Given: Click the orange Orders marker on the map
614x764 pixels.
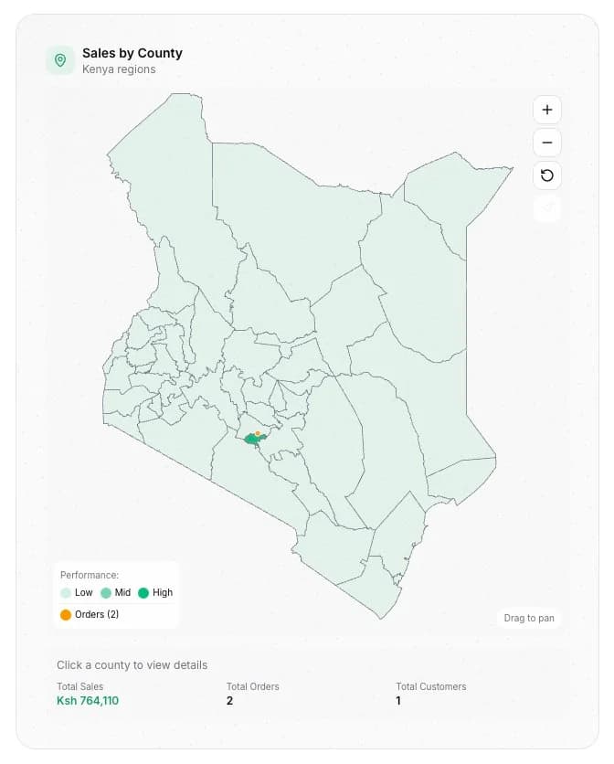Looking at the screenshot, I should (x=258, y=432).
